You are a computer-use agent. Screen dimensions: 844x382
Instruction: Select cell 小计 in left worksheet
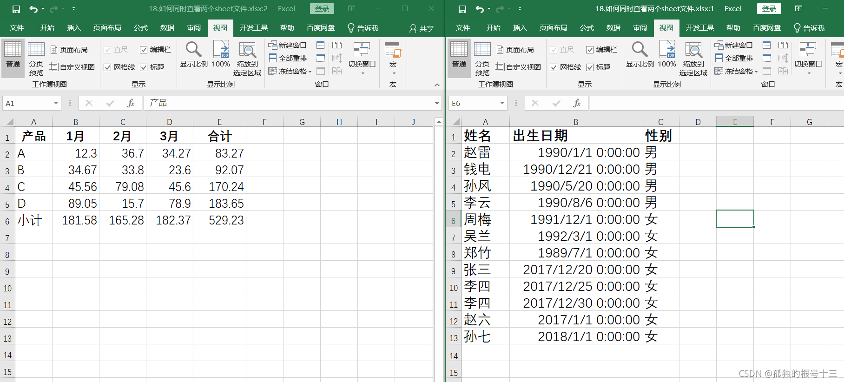point(33,220)
